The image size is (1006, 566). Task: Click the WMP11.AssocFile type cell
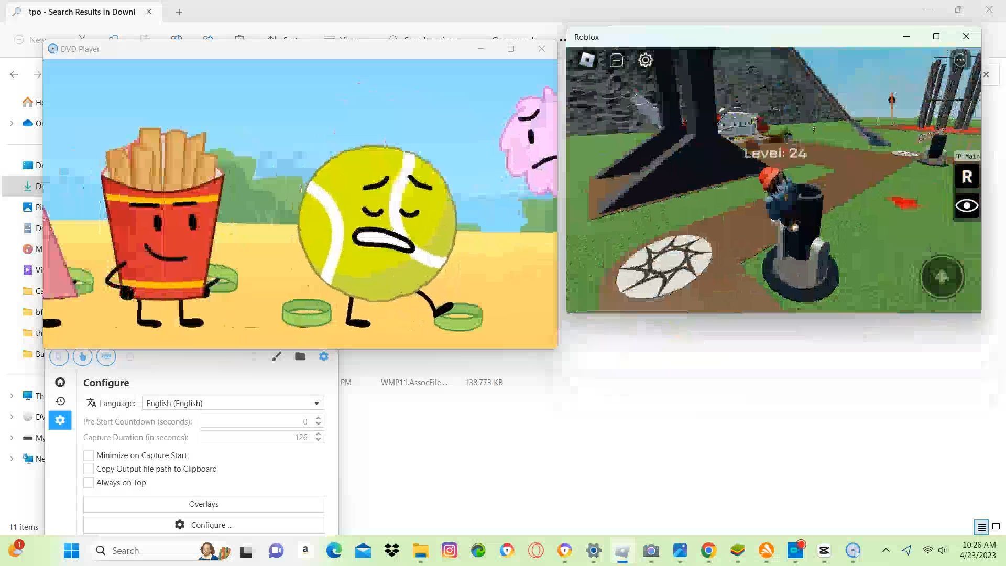414,382
